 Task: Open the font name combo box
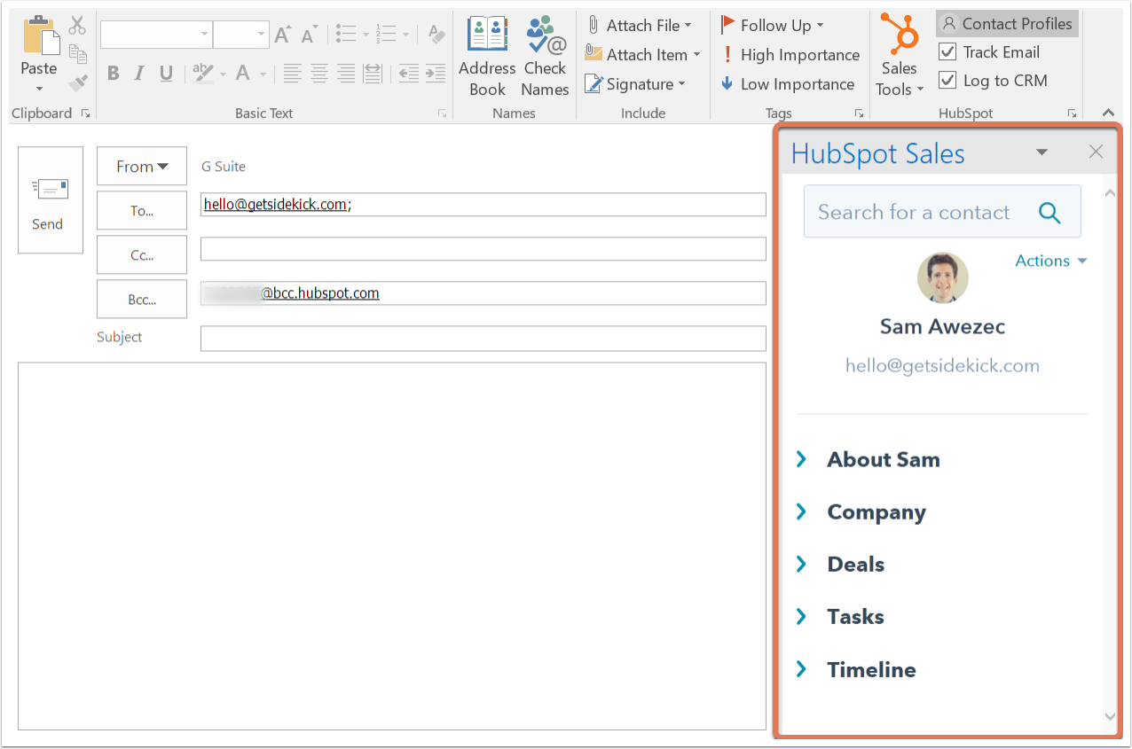coord(156,35)
